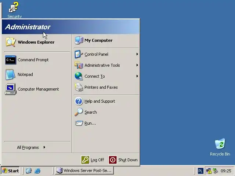Expand the All Programs arrow
The image size is (235, 176).
click(44, 147)
